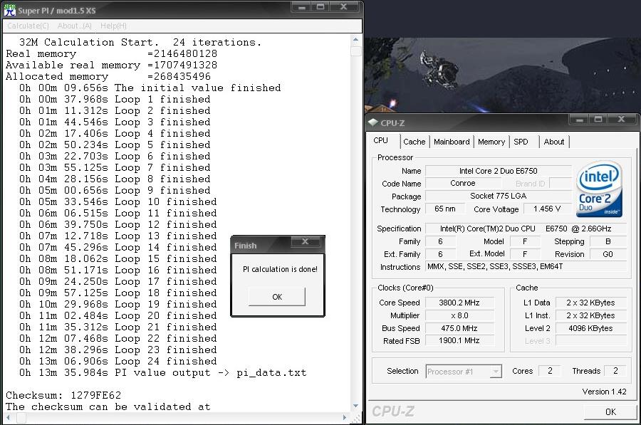Image resolution: width=641 pixels, height=425 pixels.
Task: Click the Intel Core 2 Duo logo
Action: point(599,189)
